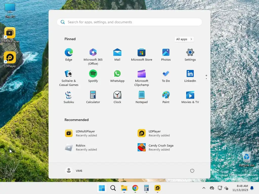
Task: Open File Explorer from taskbar
Action: coord(124,188)
